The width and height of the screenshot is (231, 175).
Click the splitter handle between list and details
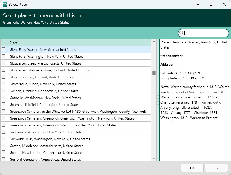click(x=158, y=100)
